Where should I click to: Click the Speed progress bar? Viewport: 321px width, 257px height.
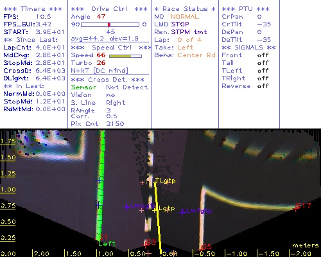[125, 56]
